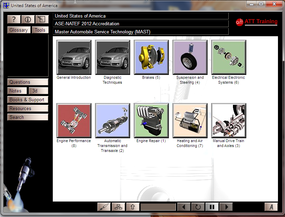
Task: Click the font size A button
Action: pyautogui.click(x=271, y=207)
